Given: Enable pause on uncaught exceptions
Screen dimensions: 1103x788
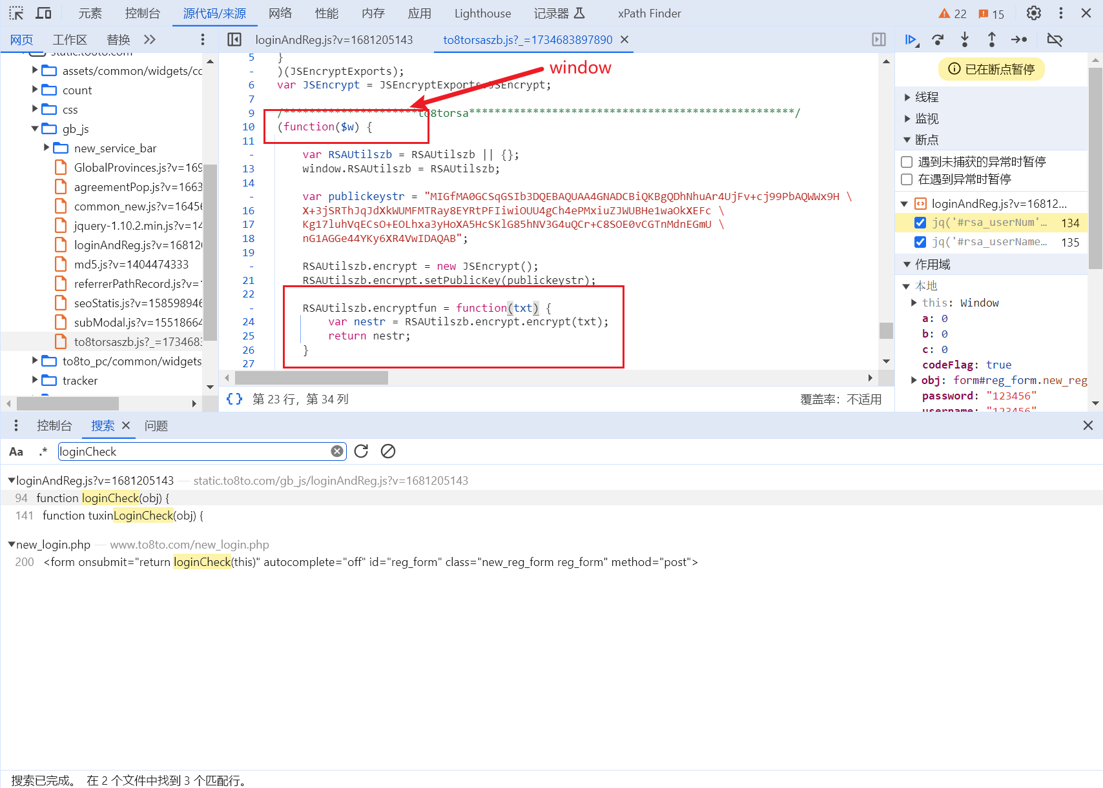Looking at the screenshot, I should coord(907,161).
